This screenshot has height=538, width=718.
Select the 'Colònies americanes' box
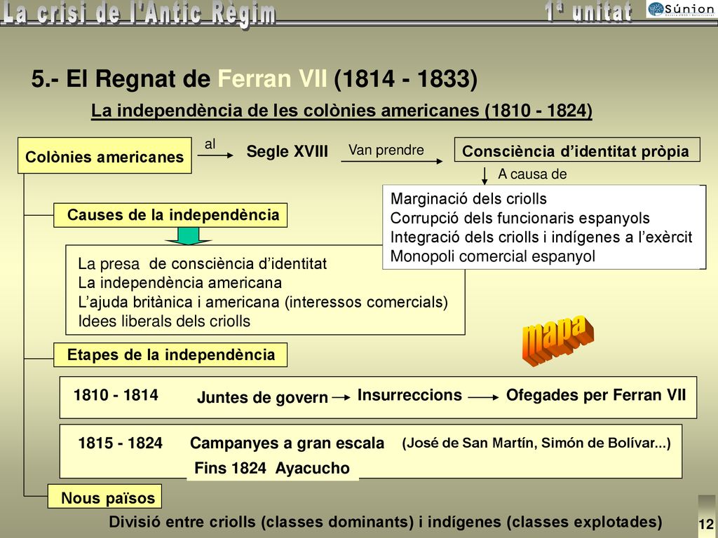pyautogui.click(x=104, y=156)
